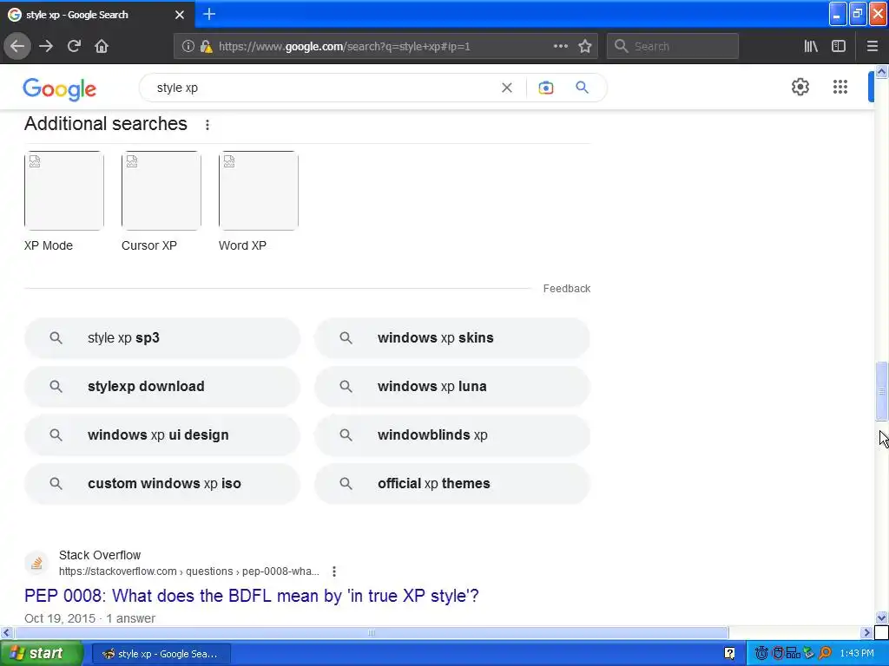
Task: Click the horizontal scrollbar right arrow
Action: (x=866, y=632)
